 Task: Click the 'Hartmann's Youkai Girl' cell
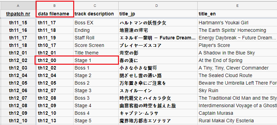(x=237, y=23)
